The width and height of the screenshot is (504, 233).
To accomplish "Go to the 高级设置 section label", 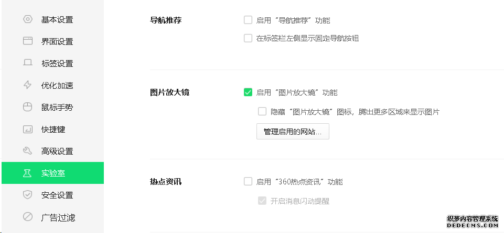I will [57, 152].
